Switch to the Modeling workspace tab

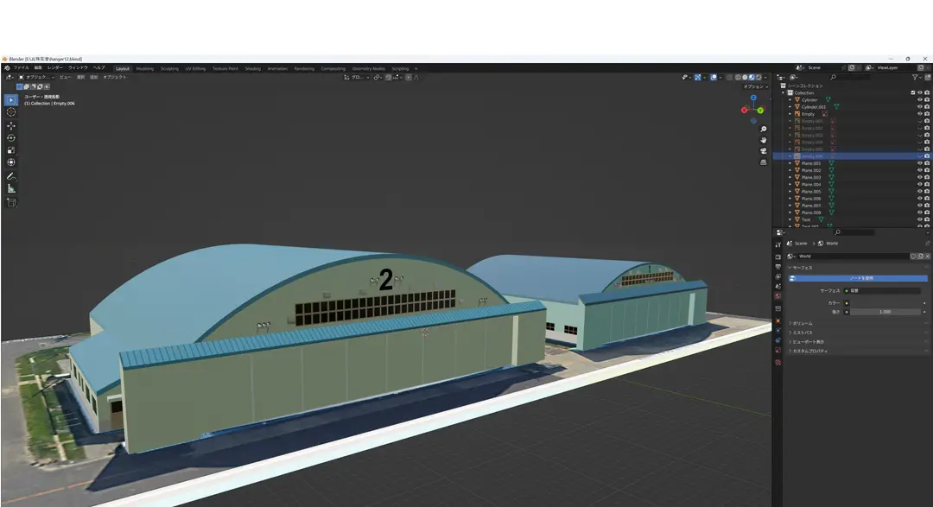(x=144, y=68)
